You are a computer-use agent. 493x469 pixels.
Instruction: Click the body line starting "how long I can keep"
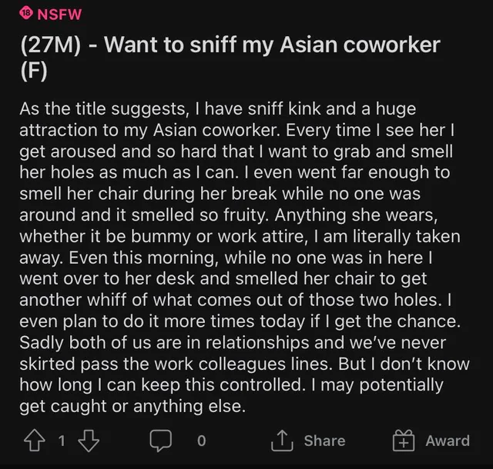pos(231,385)
